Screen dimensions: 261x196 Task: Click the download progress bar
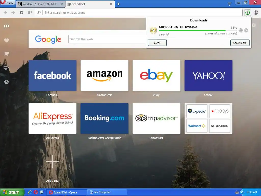click(198, 31)
